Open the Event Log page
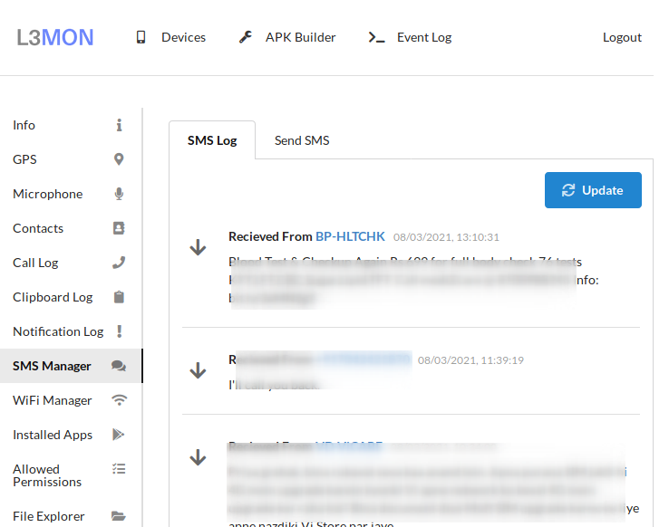This screenshot has width=669, height=527. [424, 37]
